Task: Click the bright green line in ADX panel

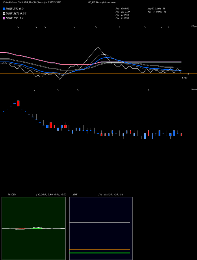Action: coord(100,253)
